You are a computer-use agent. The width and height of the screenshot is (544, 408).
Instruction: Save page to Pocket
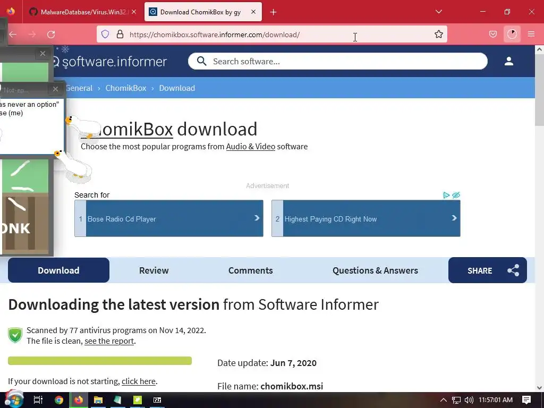click(492, 34)
